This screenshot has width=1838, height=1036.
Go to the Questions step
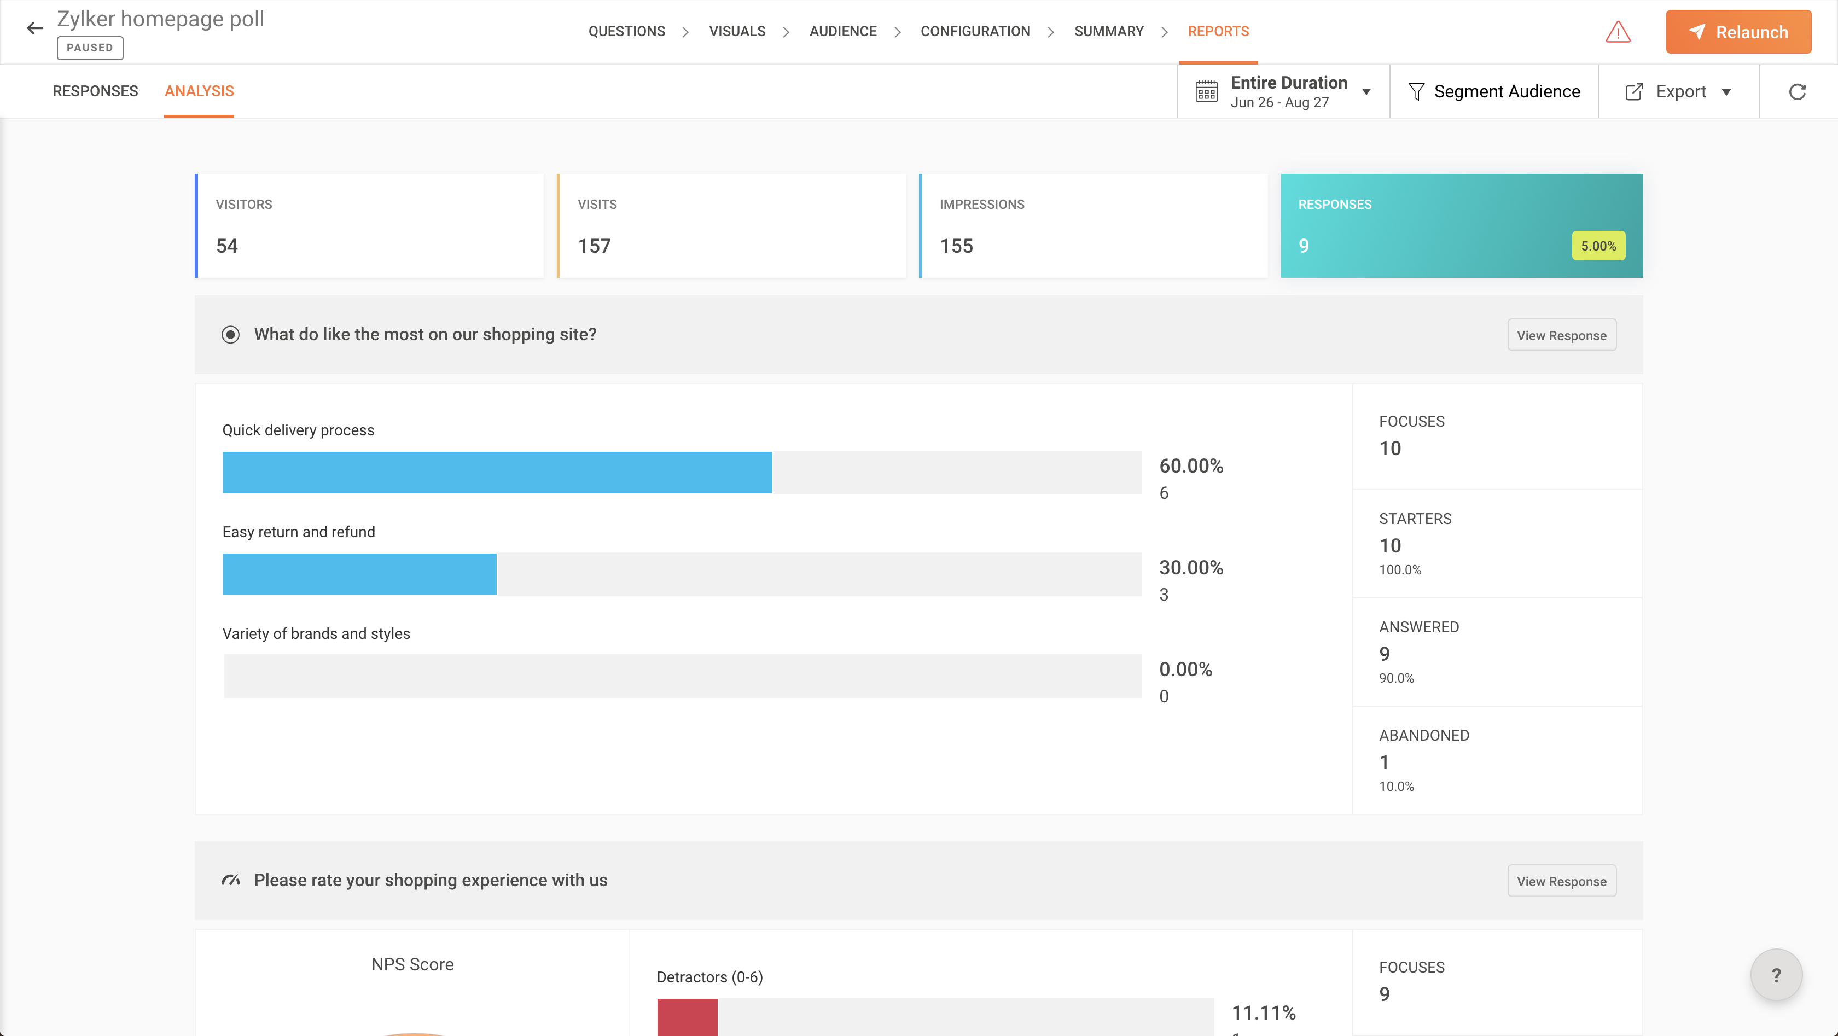point(626,31)
